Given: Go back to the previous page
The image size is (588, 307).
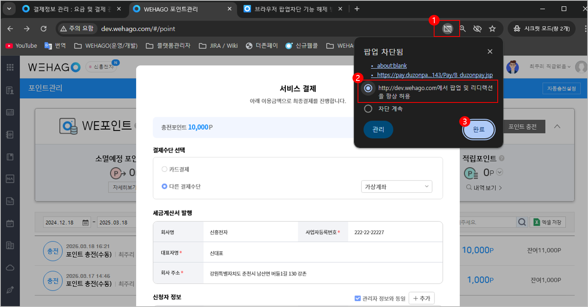Looking at the screenshot, I should (x=10, y=29).
